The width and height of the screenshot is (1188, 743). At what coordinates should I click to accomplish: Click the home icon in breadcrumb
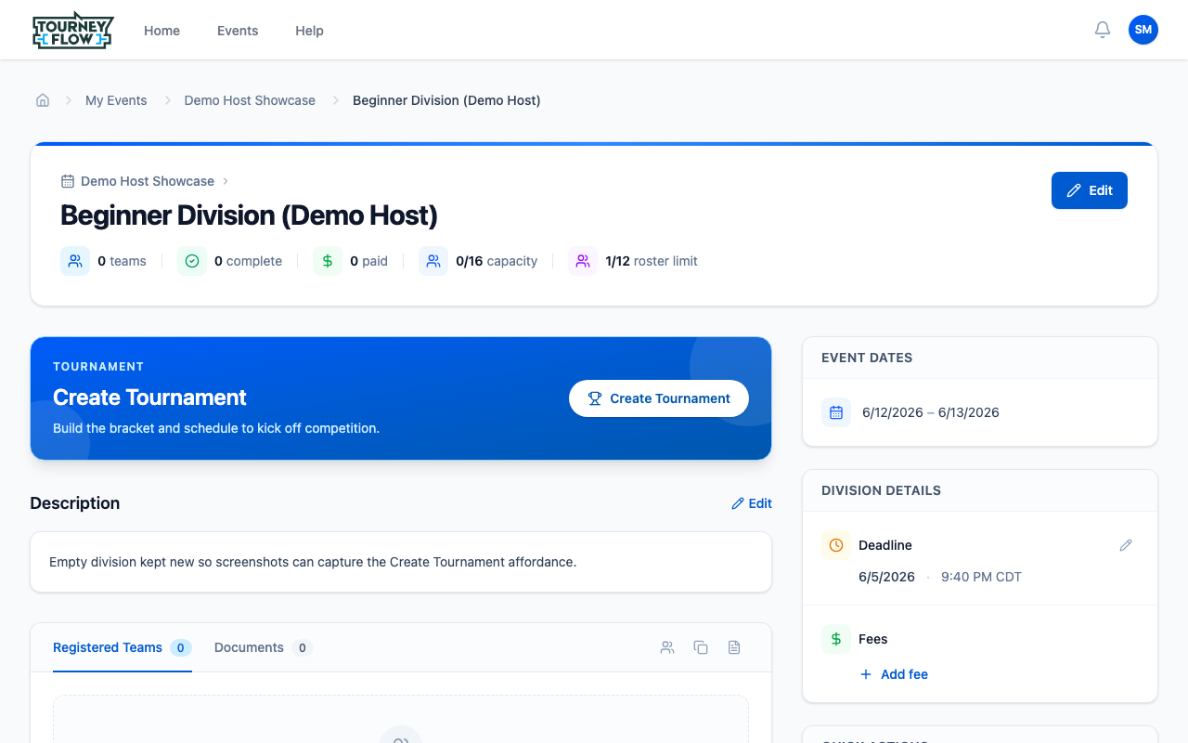point(43,100)
